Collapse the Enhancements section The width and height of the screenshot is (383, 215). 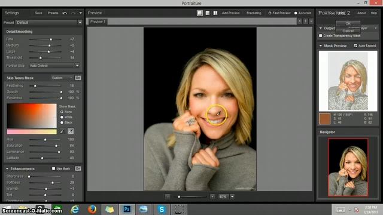7,168
